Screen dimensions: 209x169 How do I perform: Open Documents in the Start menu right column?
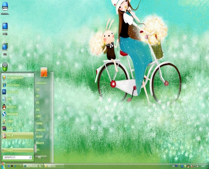(38, 89)
